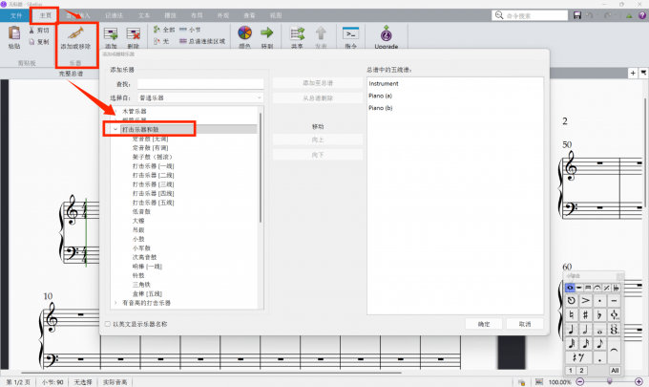Image resolution: width=649 pixels, height=387 pixels.
Task: Expand the 木管乐器 tree category
Action: pos(115,111)
